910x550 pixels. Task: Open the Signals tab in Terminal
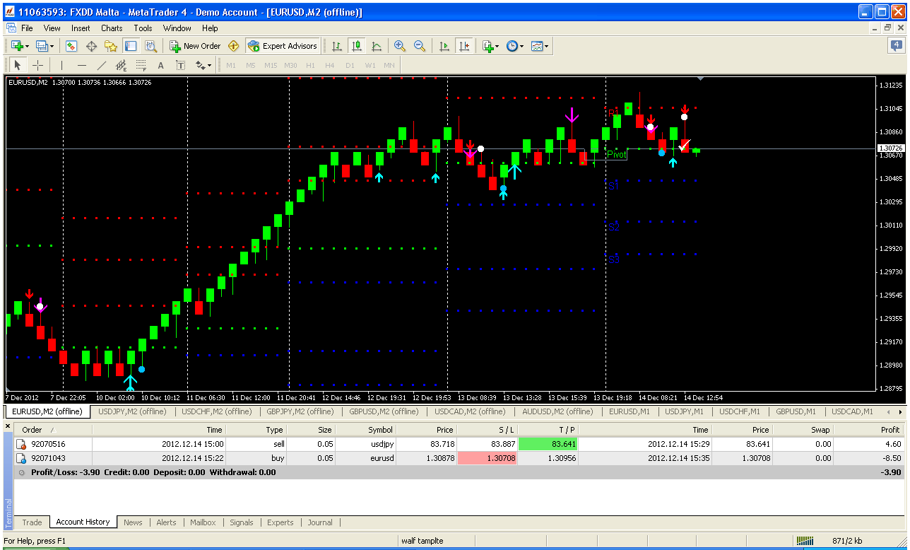242,522
